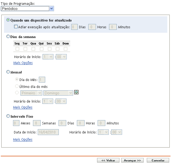Click the Cancelar button
Screen dimensions: 171x163
point(158,160)
